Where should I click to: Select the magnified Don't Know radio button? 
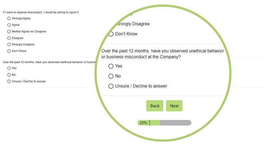pyautogui.click(x=111, y=34)
